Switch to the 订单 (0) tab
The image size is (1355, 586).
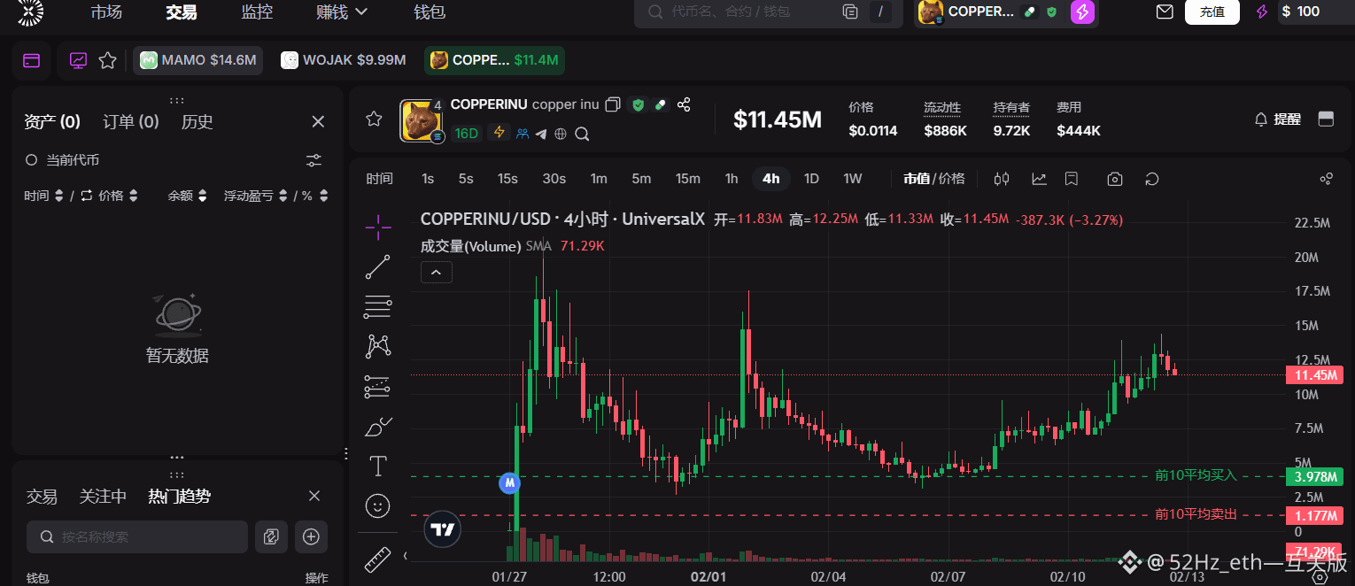tap(131, 122)
